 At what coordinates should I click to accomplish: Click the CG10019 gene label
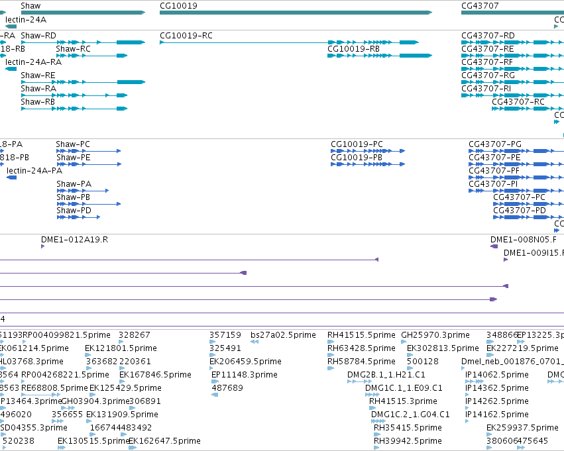point(178,6)
